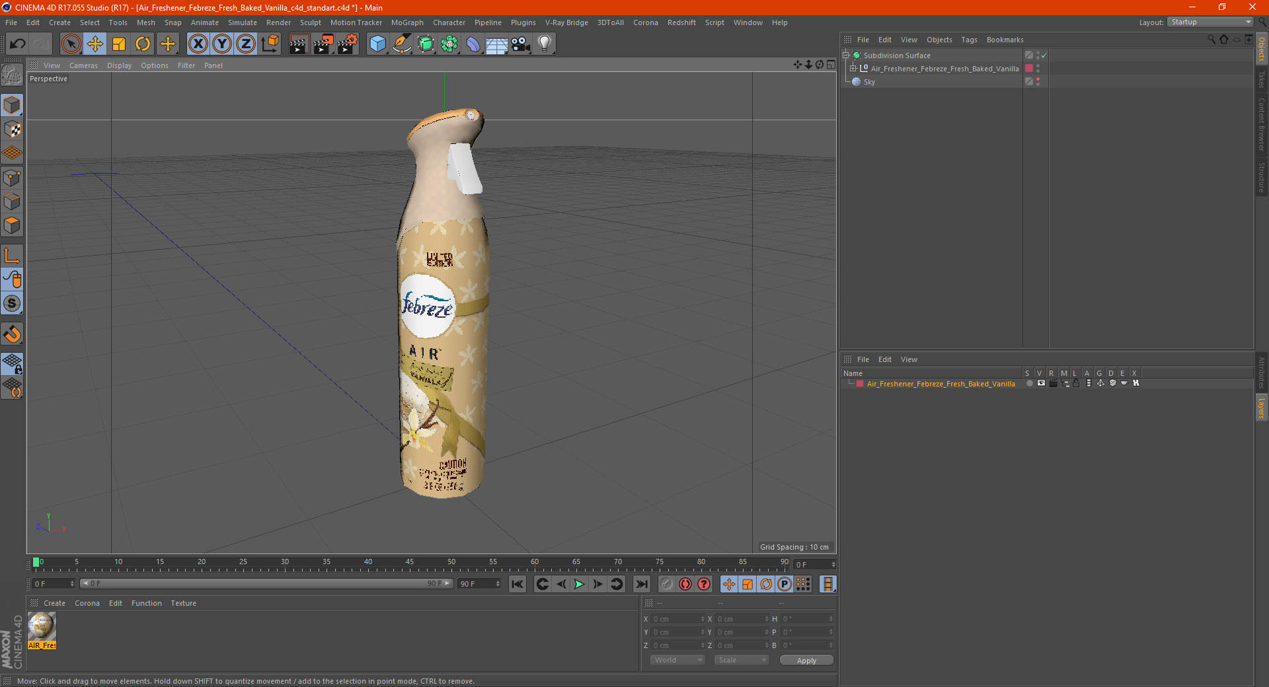Open viewport Display menu
Image resolution: width=1269 pixels, height=687 pixels.
pyautogui.click(x=119, y=65)
